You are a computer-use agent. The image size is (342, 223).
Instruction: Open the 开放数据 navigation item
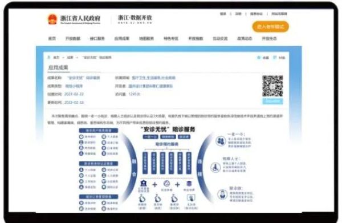[x=73, y=39]
